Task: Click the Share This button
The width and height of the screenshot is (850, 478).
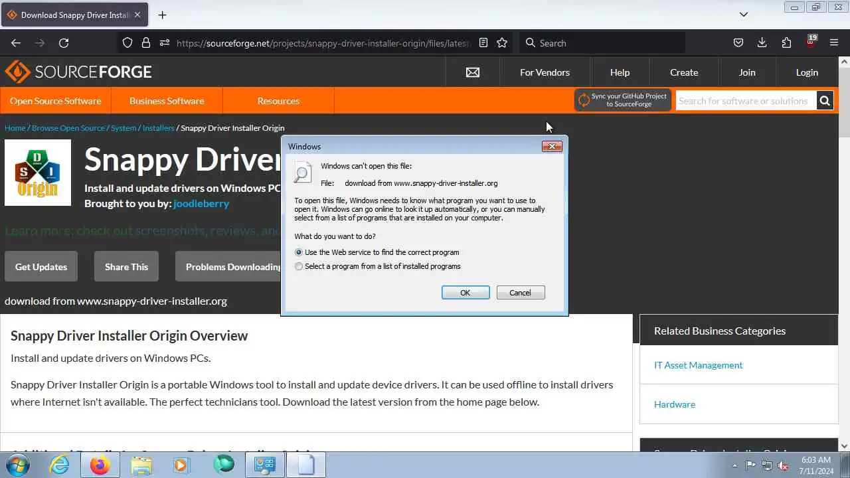Action: [x=126, y=266]
